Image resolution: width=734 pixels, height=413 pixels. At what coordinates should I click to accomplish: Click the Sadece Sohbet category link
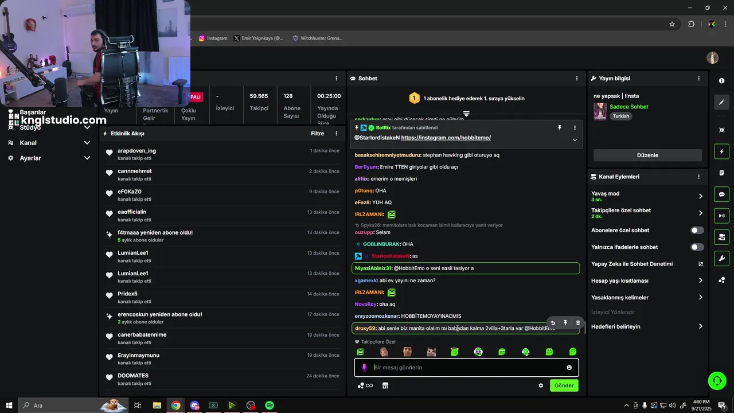point(628,107)
